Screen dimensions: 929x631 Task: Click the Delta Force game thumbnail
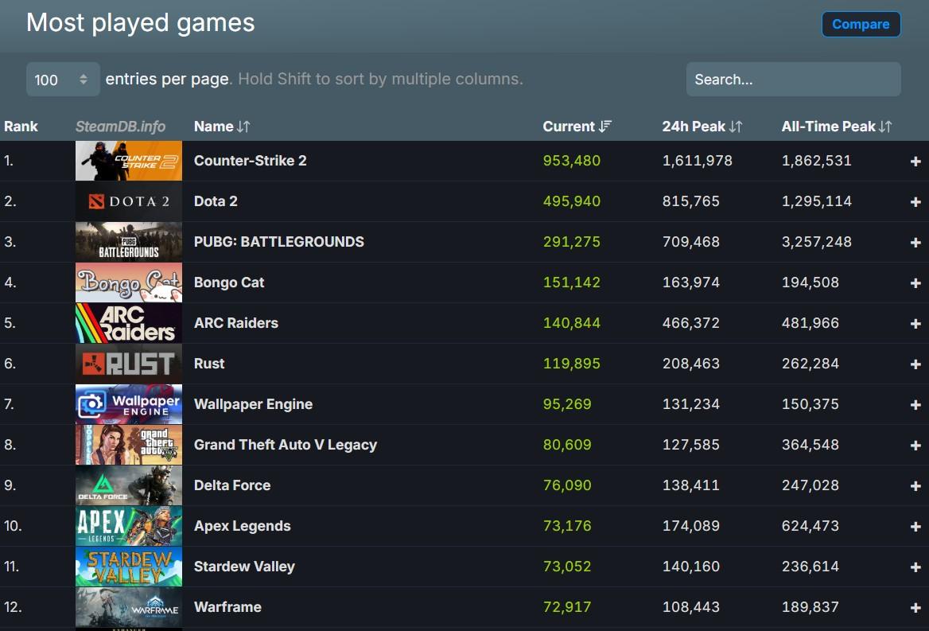(x=129, y=485)
